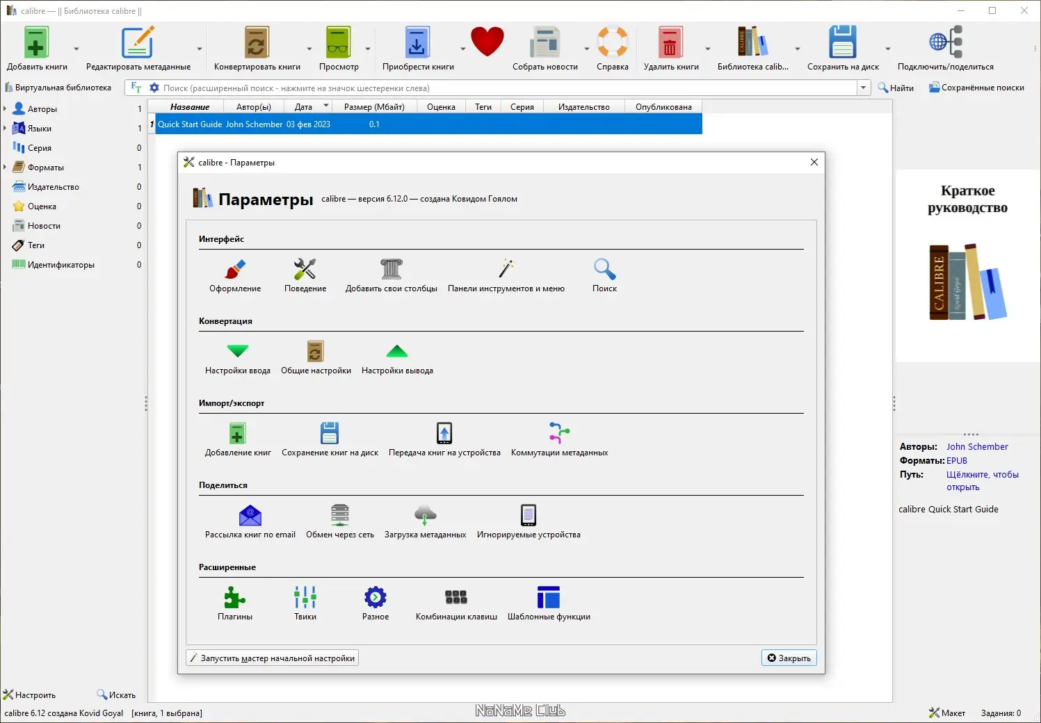Click the advanced search gear icon
This screenshot has height=723, width=1041.
click(154, 88)
